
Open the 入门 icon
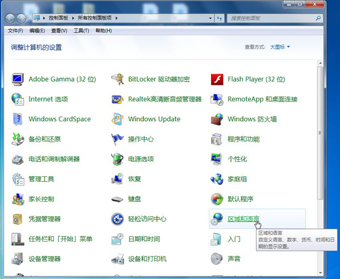[216, 239]
